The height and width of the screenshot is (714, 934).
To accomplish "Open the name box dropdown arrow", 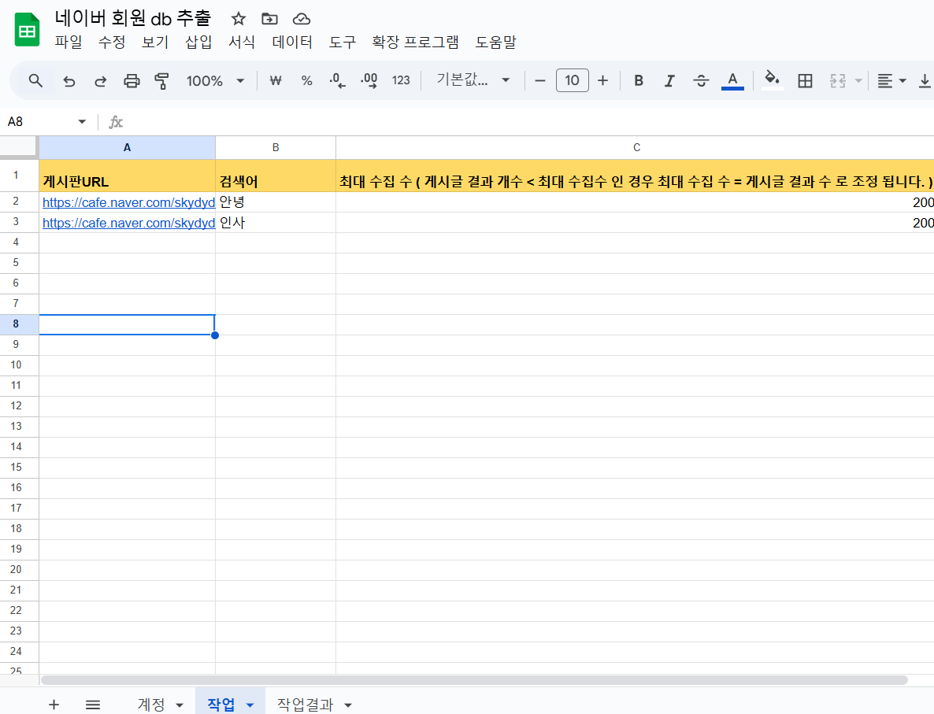I will pyautogui.click(x=82, y=122).
